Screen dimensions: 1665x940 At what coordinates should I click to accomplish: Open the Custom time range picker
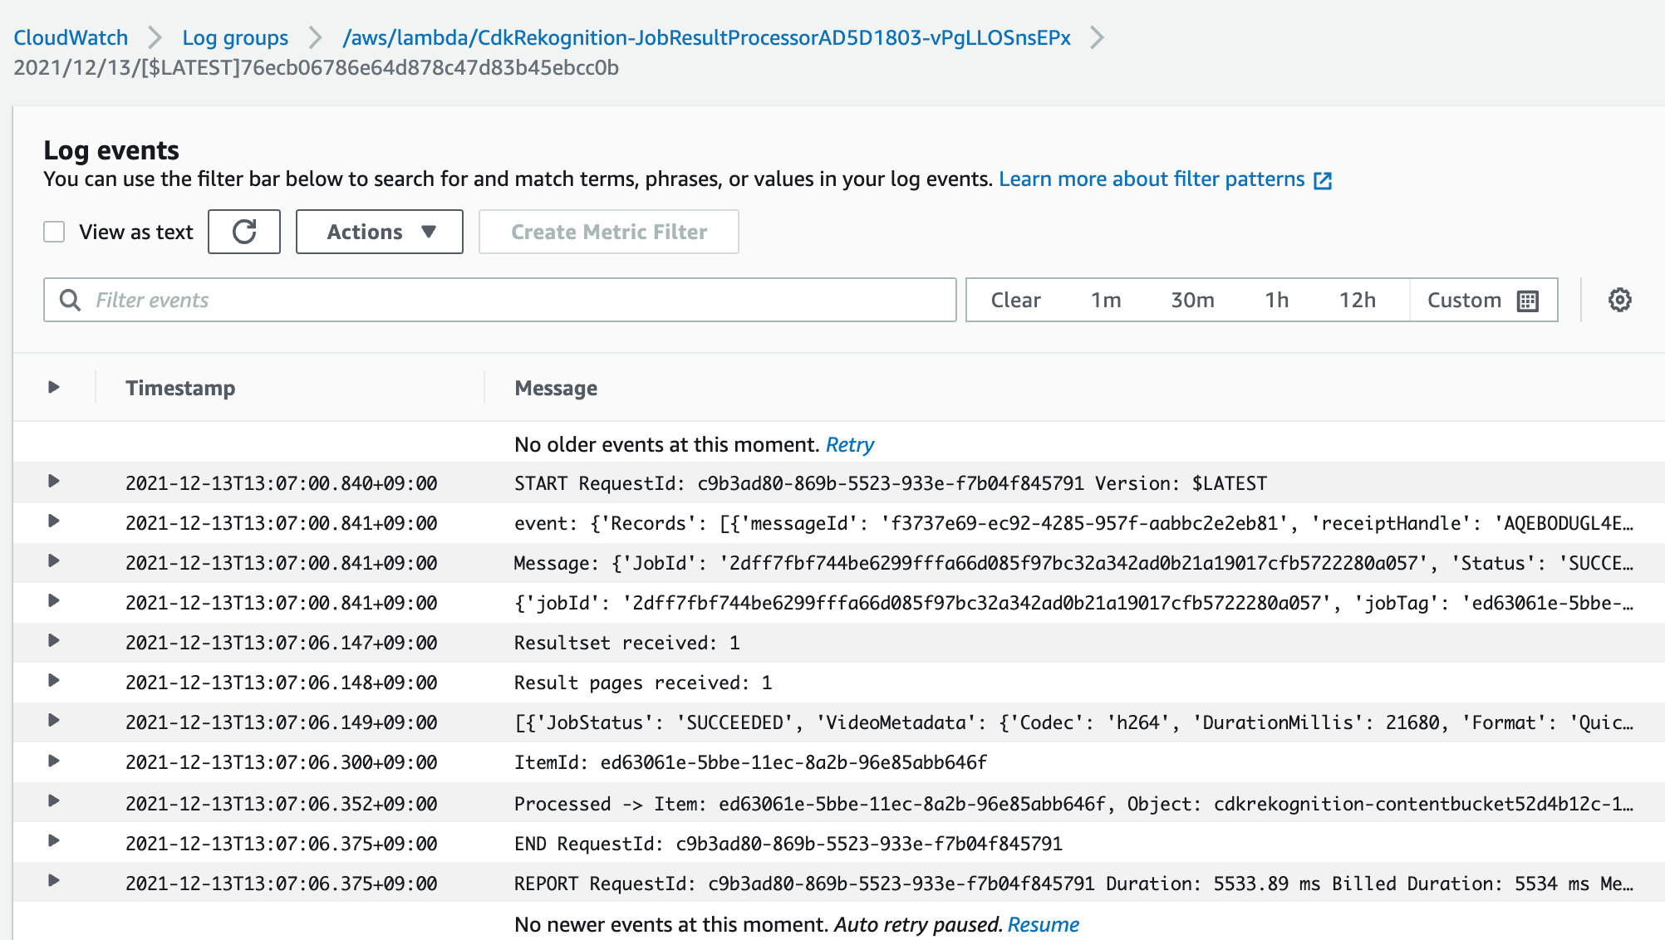[x=1483, y=300]
